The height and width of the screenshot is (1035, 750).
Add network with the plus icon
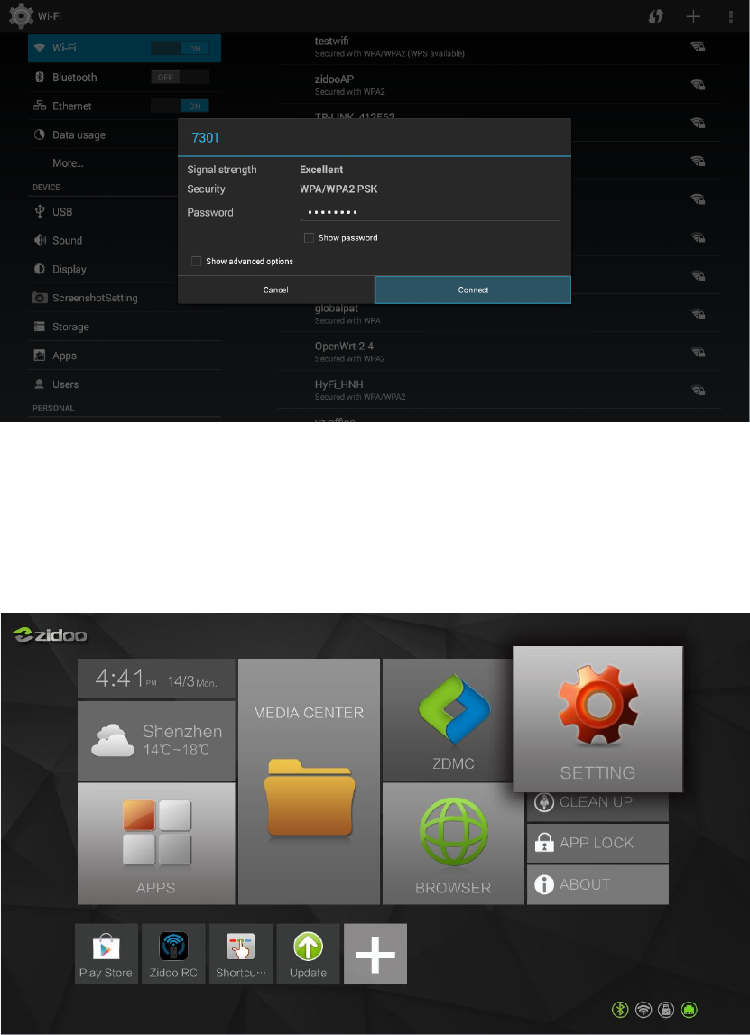pyautogui.click(x=693, y=16)
